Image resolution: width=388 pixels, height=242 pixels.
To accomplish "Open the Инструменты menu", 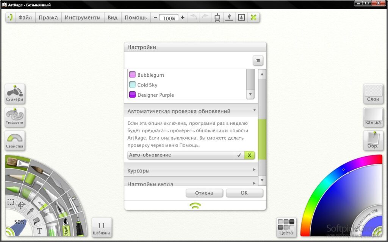I will coord(83,17).
